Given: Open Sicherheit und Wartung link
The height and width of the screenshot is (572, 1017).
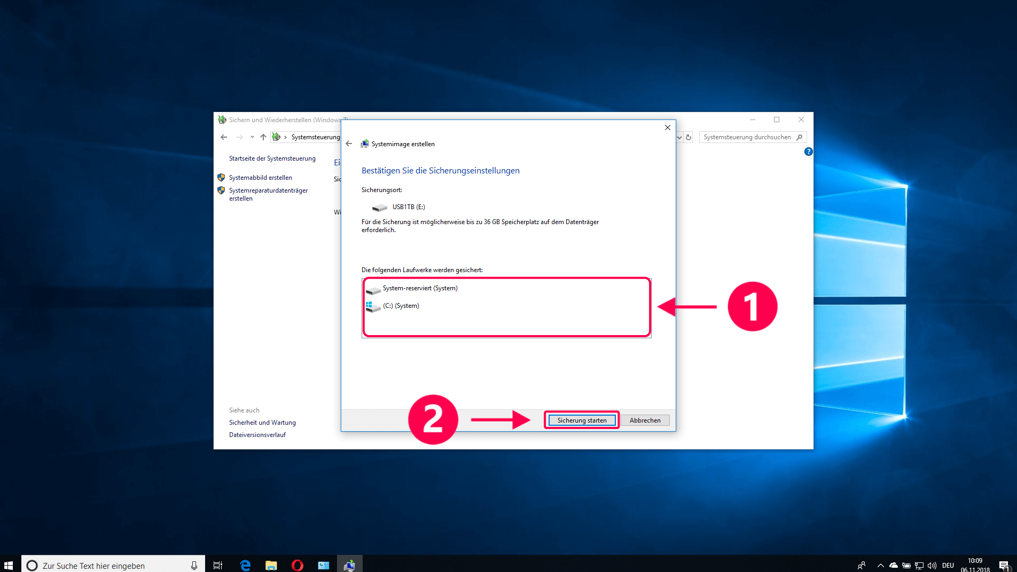Looking at the screenshot, I should click(262, 423).
